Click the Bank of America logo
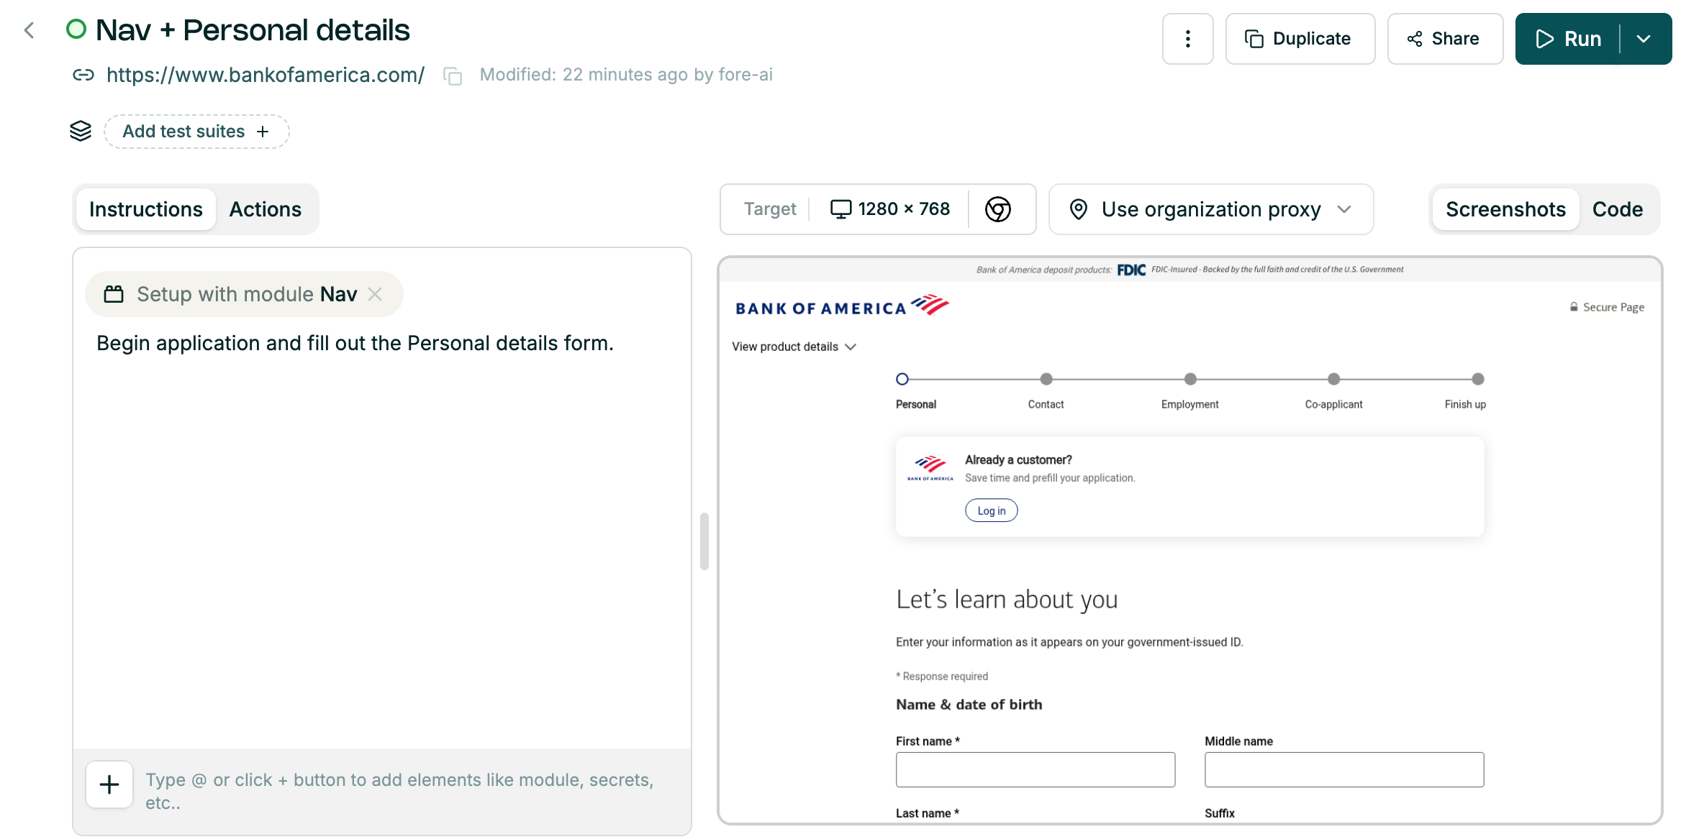 tap(842, 306)
